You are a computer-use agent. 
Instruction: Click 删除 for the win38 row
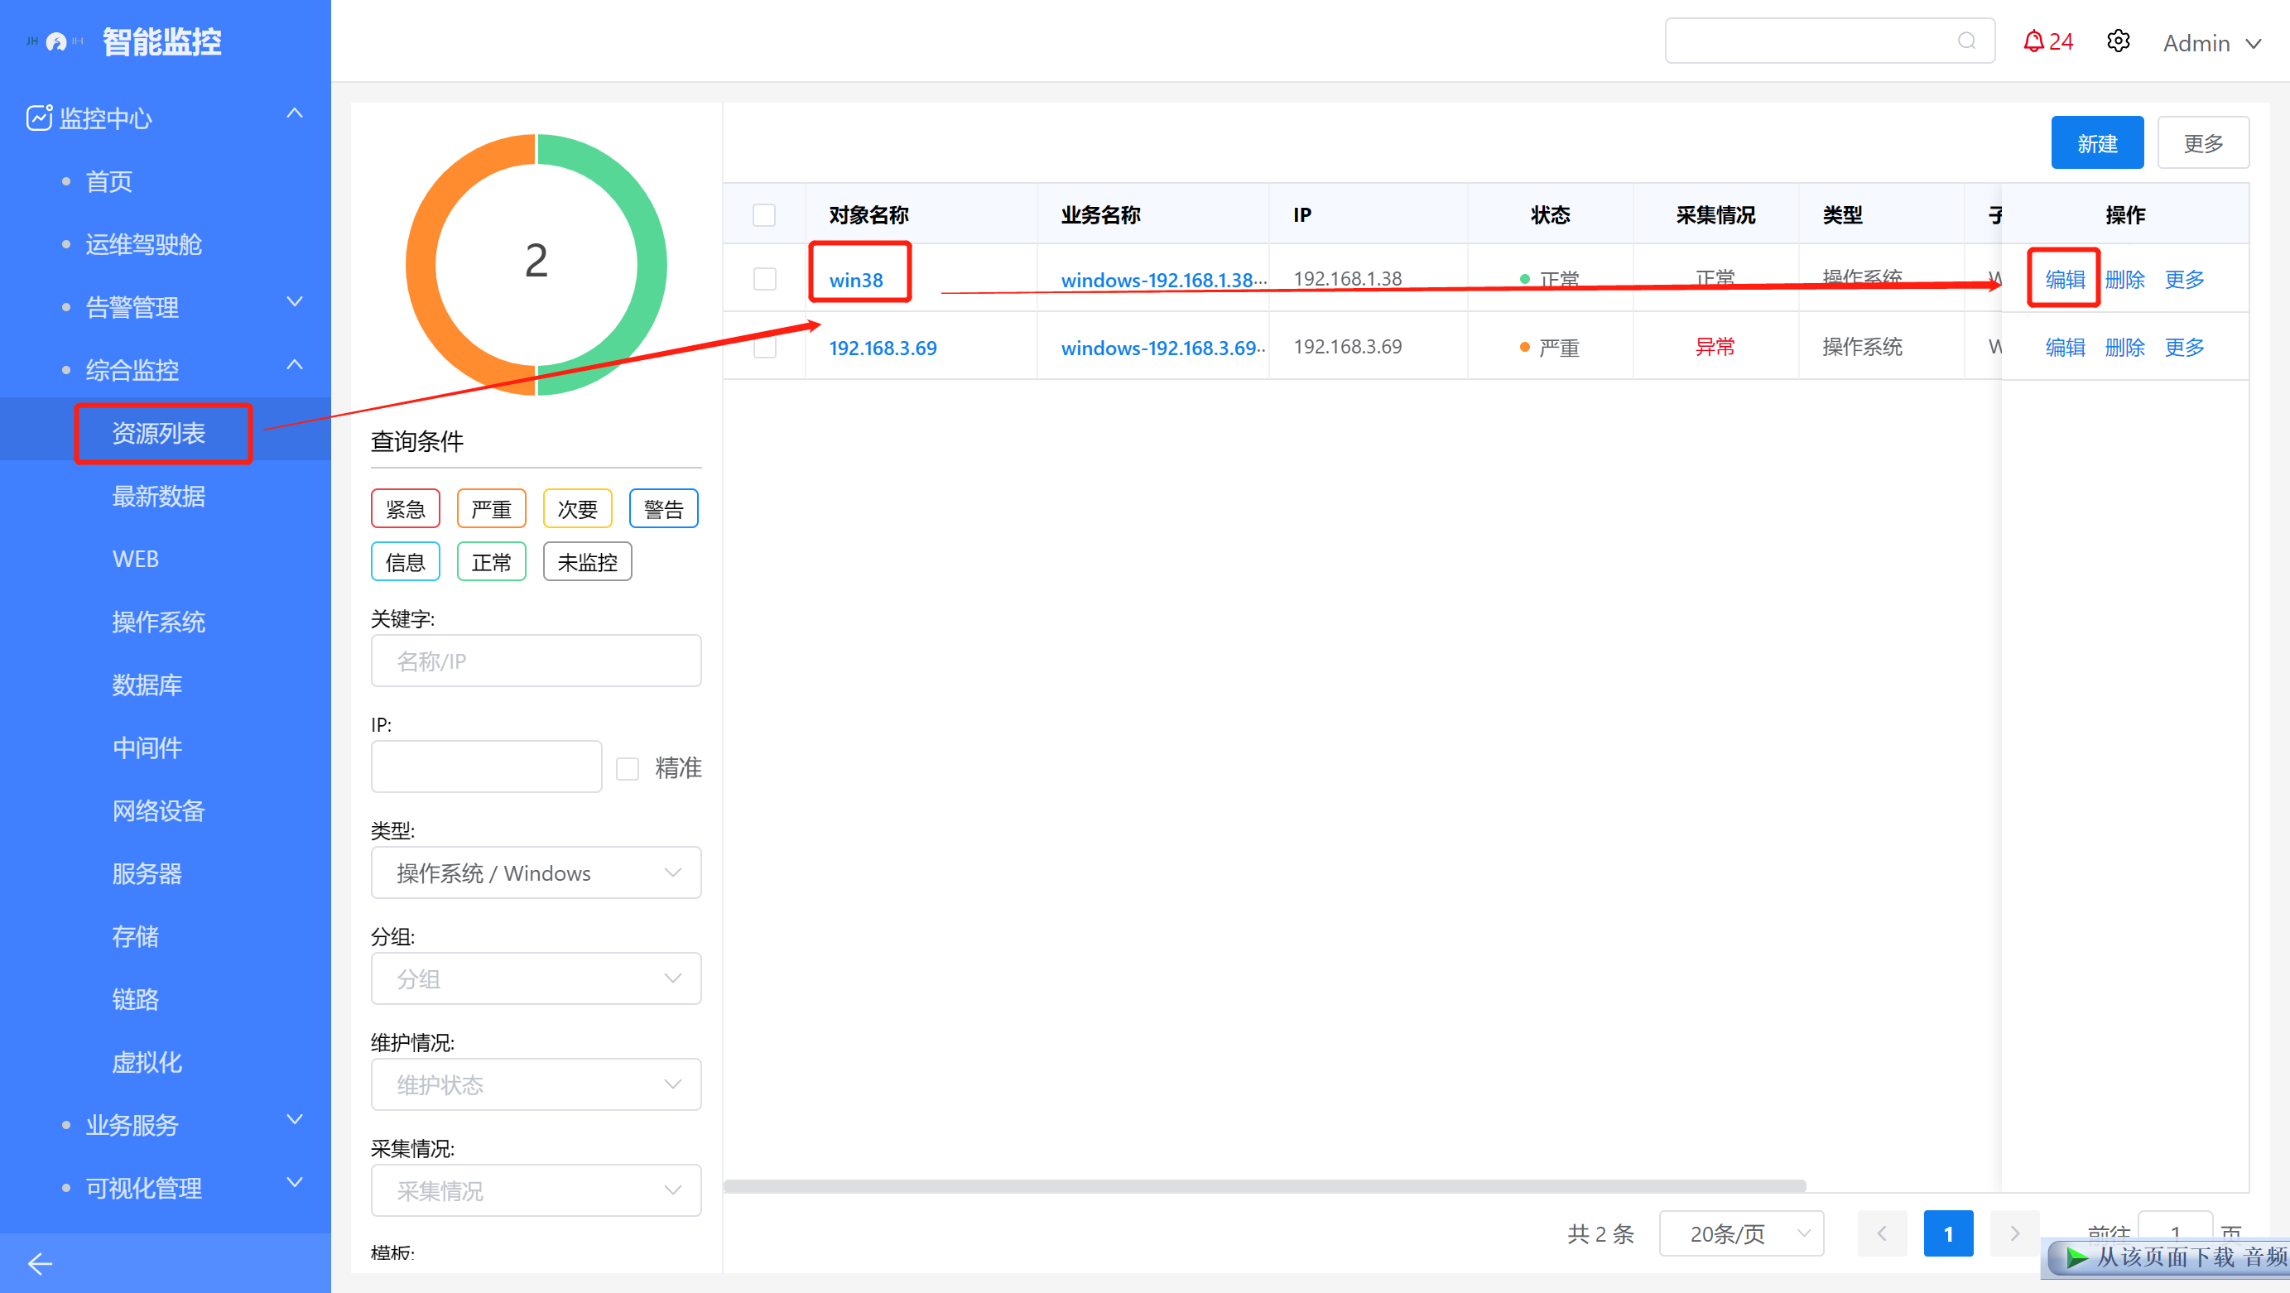(2124, 279)
